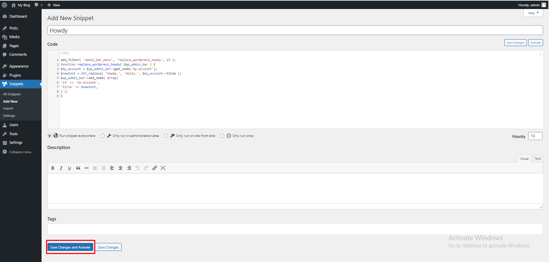
Task: Click the Tools wrench icon
Action: click(x=5, y=134)
